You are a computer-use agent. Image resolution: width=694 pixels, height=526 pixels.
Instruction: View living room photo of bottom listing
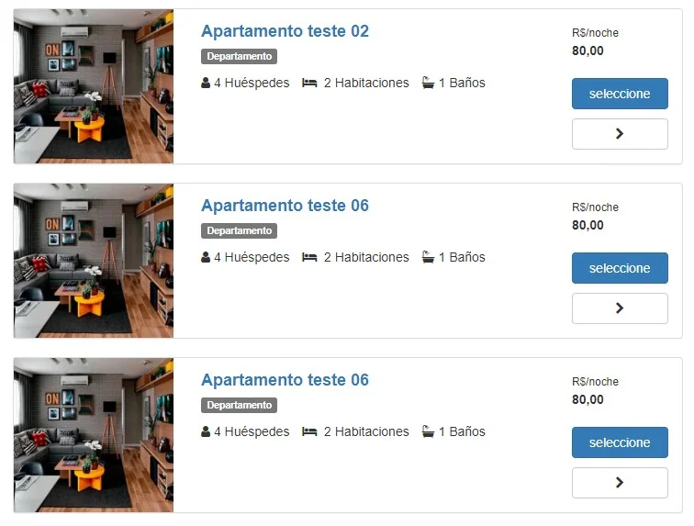pyautogui.click(x=94, y=435)
